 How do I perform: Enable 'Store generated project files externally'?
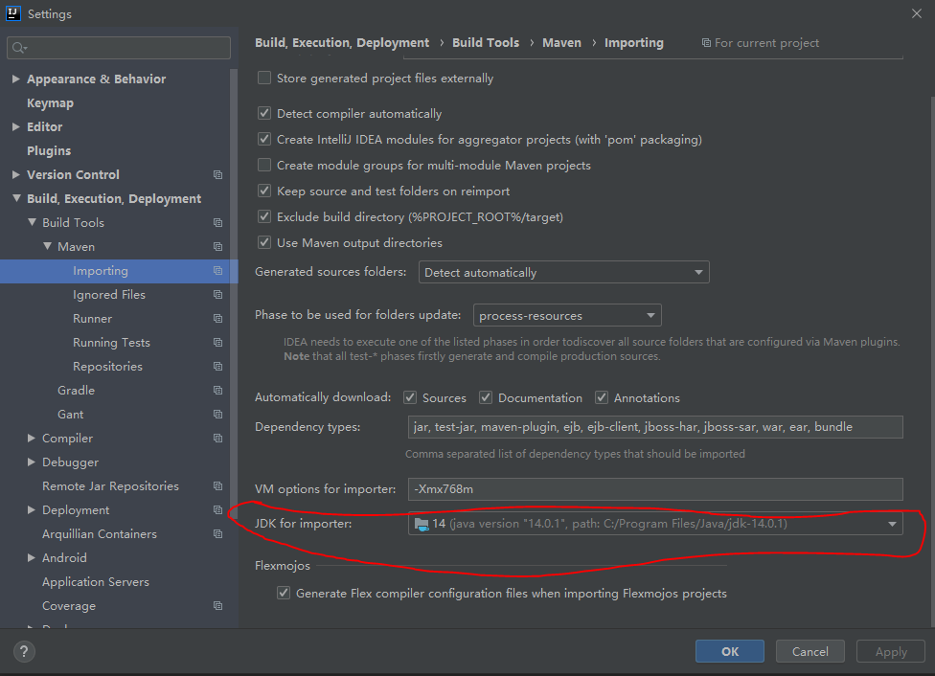263,78
